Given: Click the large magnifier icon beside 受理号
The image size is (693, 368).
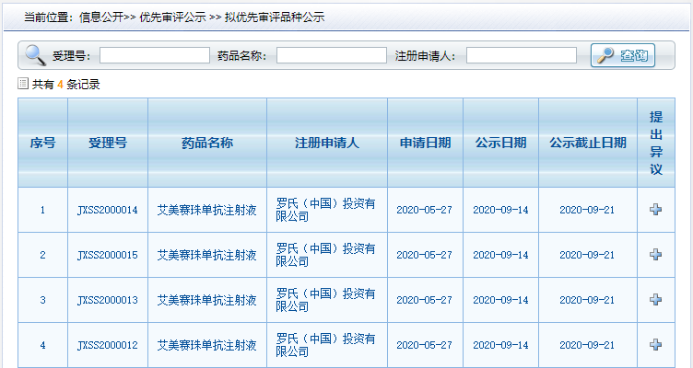Looking at the screenshot, I should [x=35, y=55].
